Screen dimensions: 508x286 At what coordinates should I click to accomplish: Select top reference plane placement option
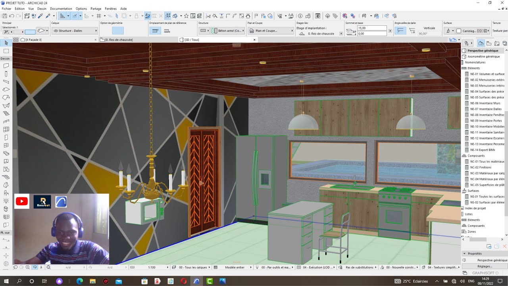[155, 31]
